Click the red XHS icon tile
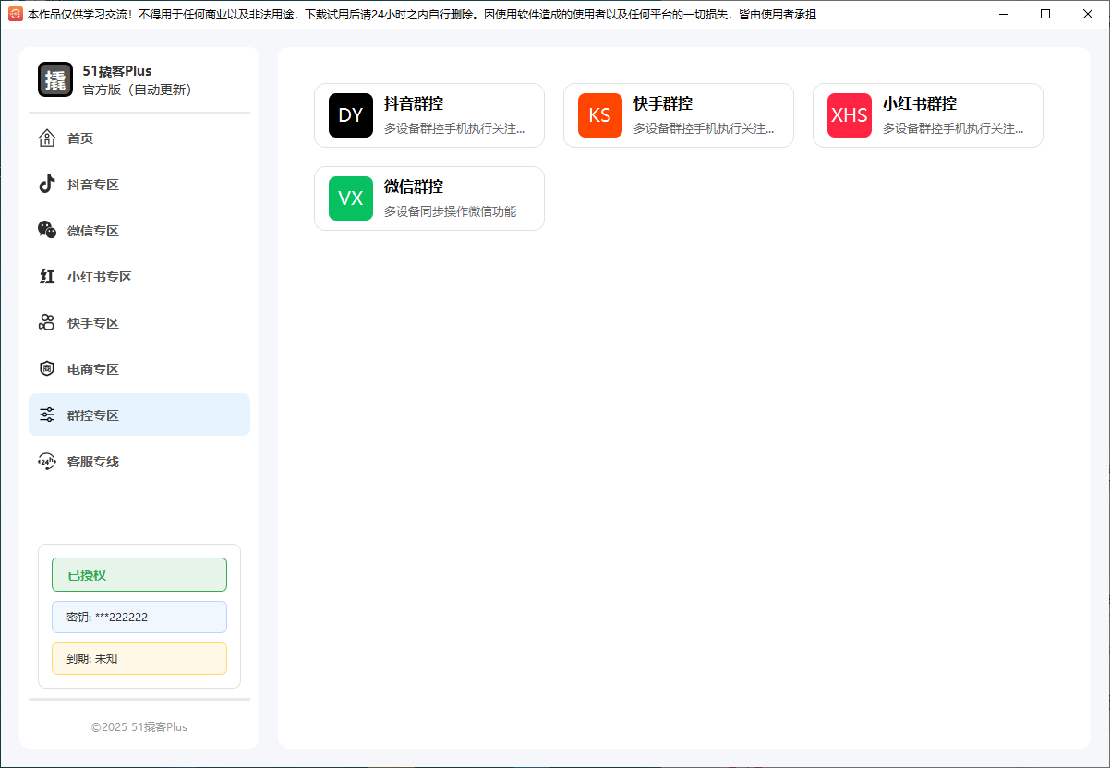This screenshot has width=1110, height=768. tap(850, 115)
